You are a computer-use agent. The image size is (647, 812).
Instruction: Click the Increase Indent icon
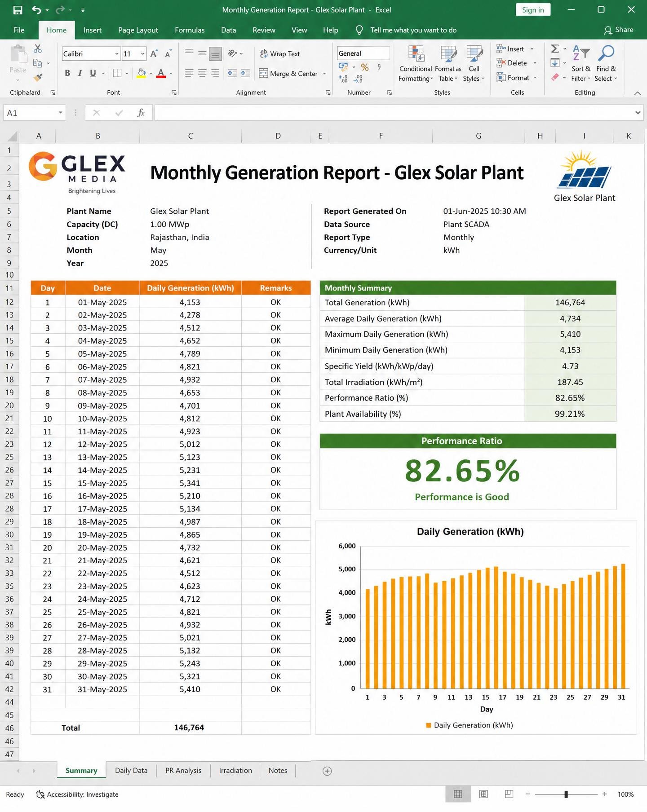[245, 73]
